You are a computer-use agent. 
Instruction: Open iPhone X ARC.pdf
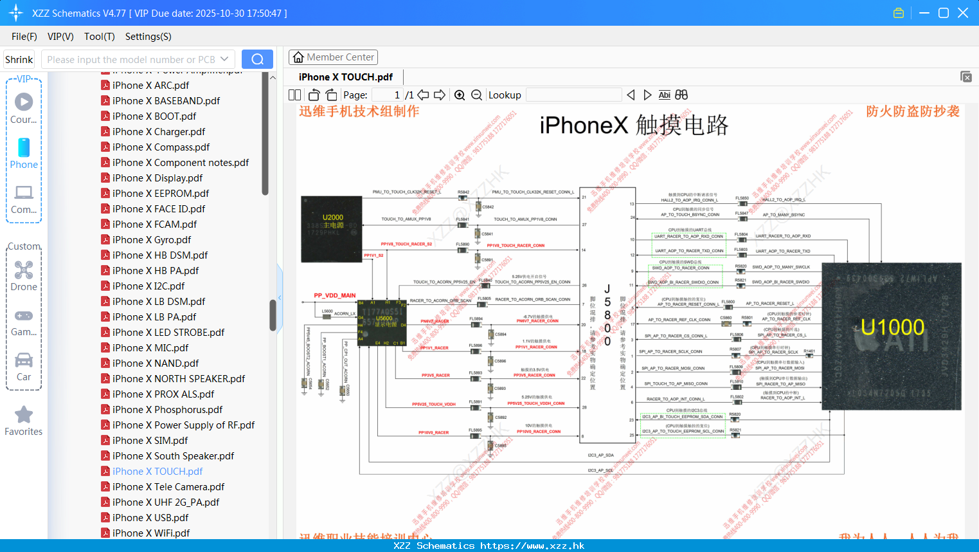pos(150,85)
